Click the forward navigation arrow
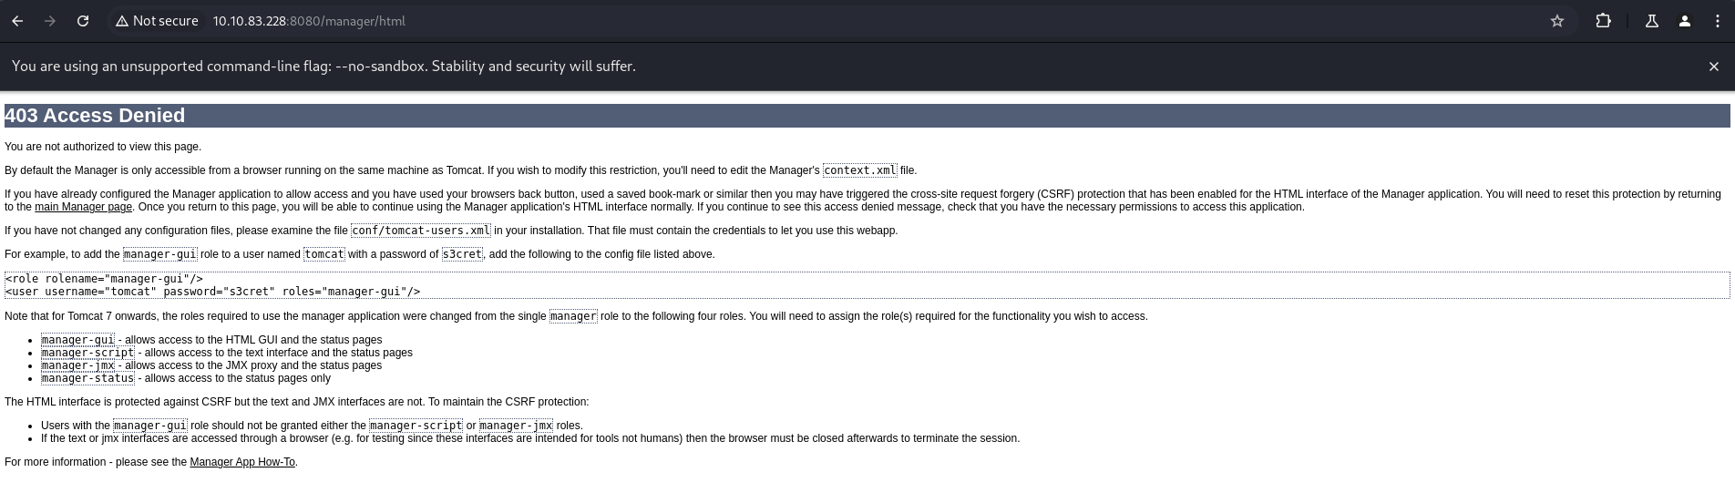This screenshot has height=493, width=1735. coord(50,21)
